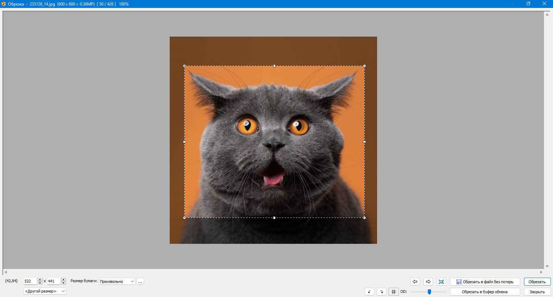Decrease crop width with down stepper
The image size is (553, 297).
(x=40, y=283)
